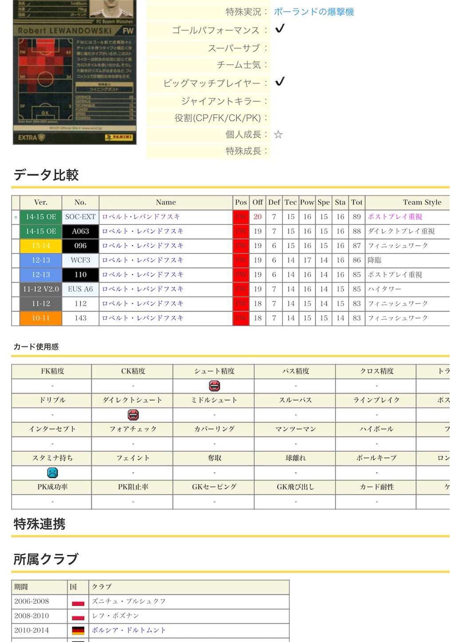450x642 pixels.
Task: Open the ロベルト・レバンドフスキ link in WCF3 row
Action: point(142,260)
